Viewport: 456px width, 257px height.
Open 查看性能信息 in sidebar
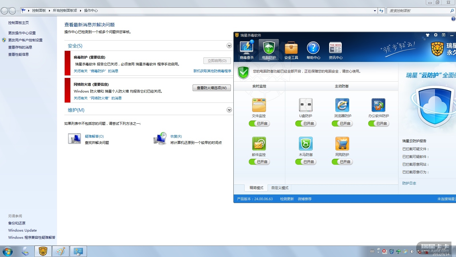click(19, 55)
